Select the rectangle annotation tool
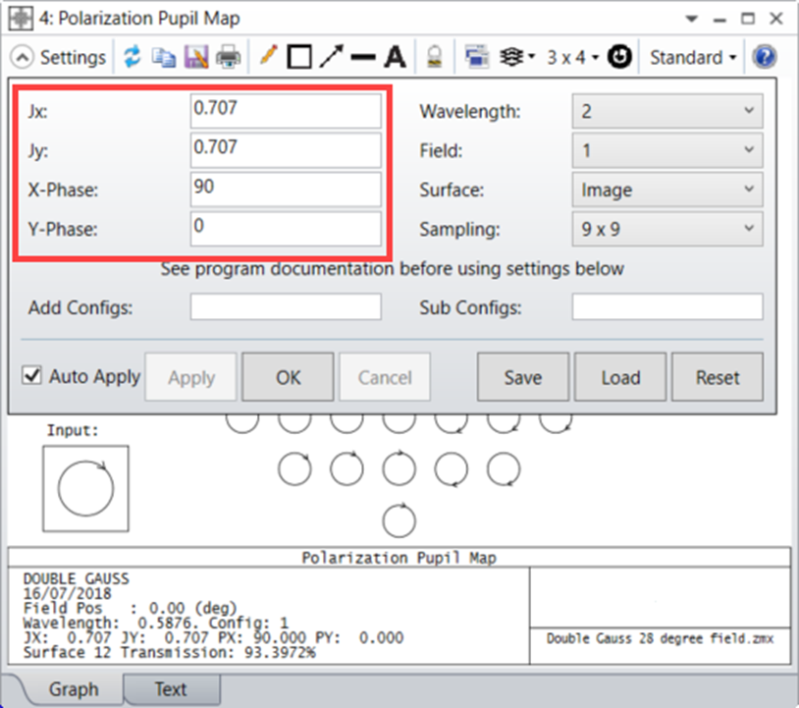The width and height of the screenshot is (799, 708). (x=299, y=57)
